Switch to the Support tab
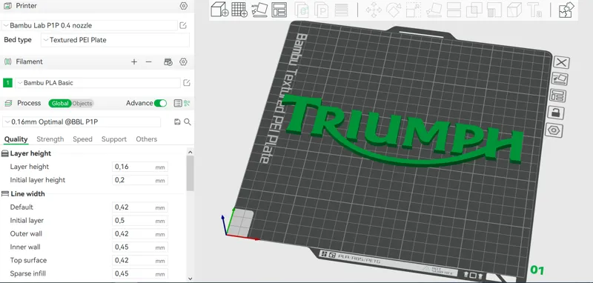This screenshot has height=283, width=593. 114,139
